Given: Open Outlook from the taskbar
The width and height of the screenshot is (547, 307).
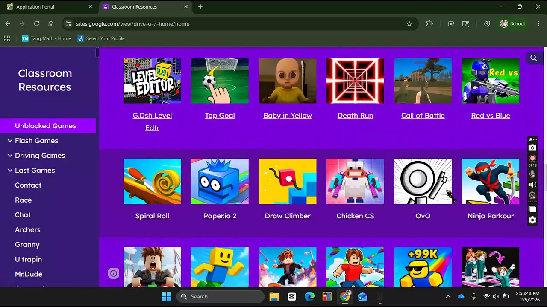Looking at the screenshot, I should pyautogui.click(x=362, y=297).
